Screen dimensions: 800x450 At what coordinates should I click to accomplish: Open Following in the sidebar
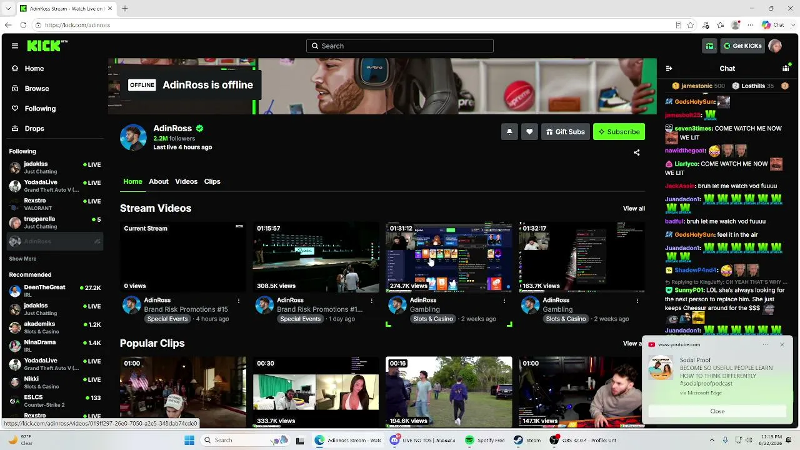[40, 109]
